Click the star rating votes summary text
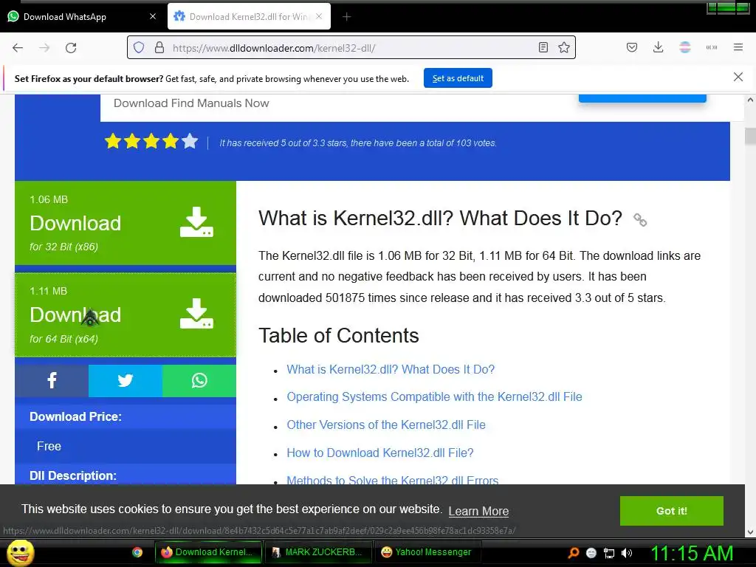Screen dimensions: 756x567 (x=358, y=142)
